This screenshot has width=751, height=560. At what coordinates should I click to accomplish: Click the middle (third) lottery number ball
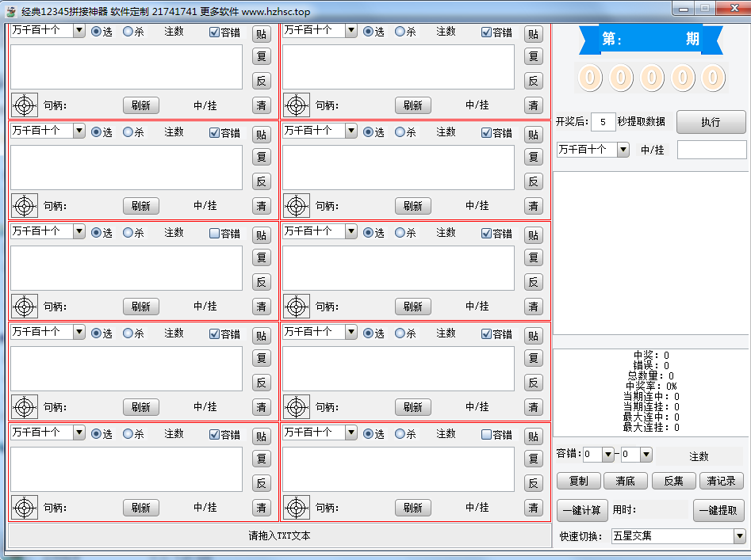click(x=651, y=78)
